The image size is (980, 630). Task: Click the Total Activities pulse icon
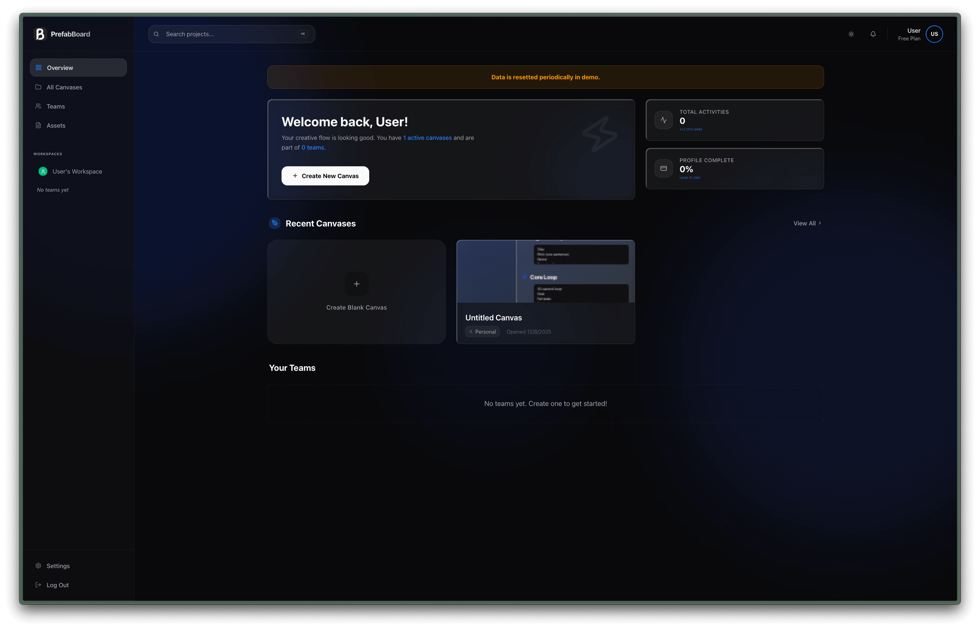pyautogui.click(x=663, y=120)
